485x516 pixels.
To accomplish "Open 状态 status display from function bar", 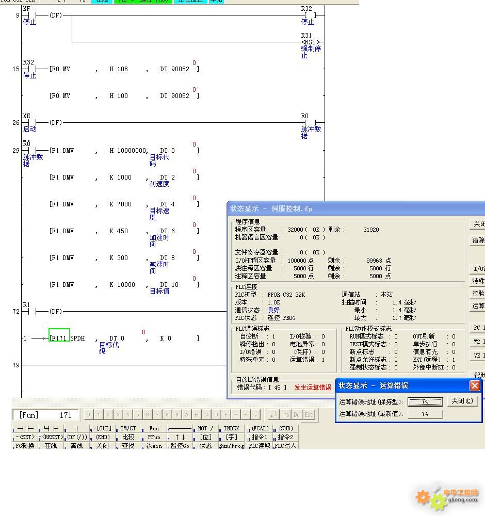I will (206, 446).
